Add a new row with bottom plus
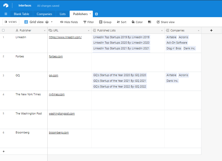222x161 pixels. [x=4, y=151]
